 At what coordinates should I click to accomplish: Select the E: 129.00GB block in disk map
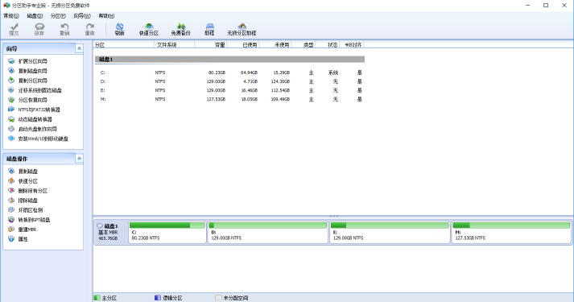click(390, 232)
